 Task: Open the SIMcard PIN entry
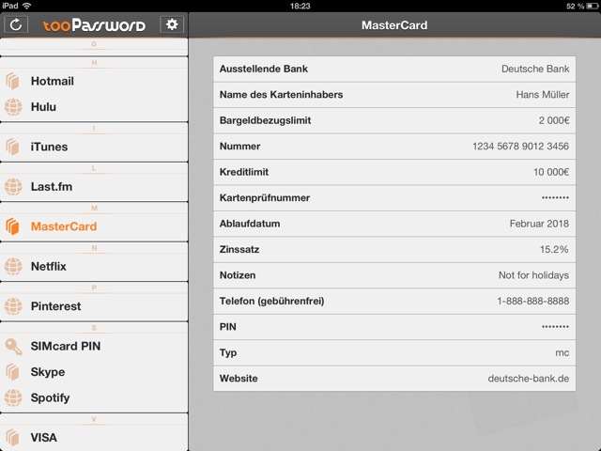coord(94,346)
